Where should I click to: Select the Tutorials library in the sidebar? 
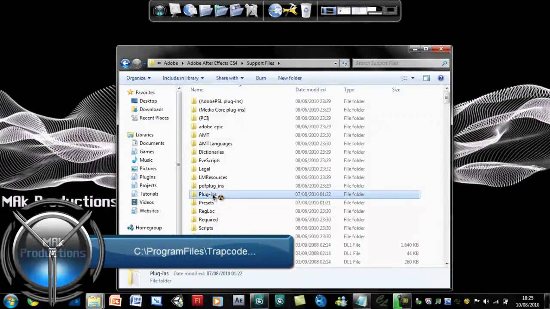[x=149, y=194]
